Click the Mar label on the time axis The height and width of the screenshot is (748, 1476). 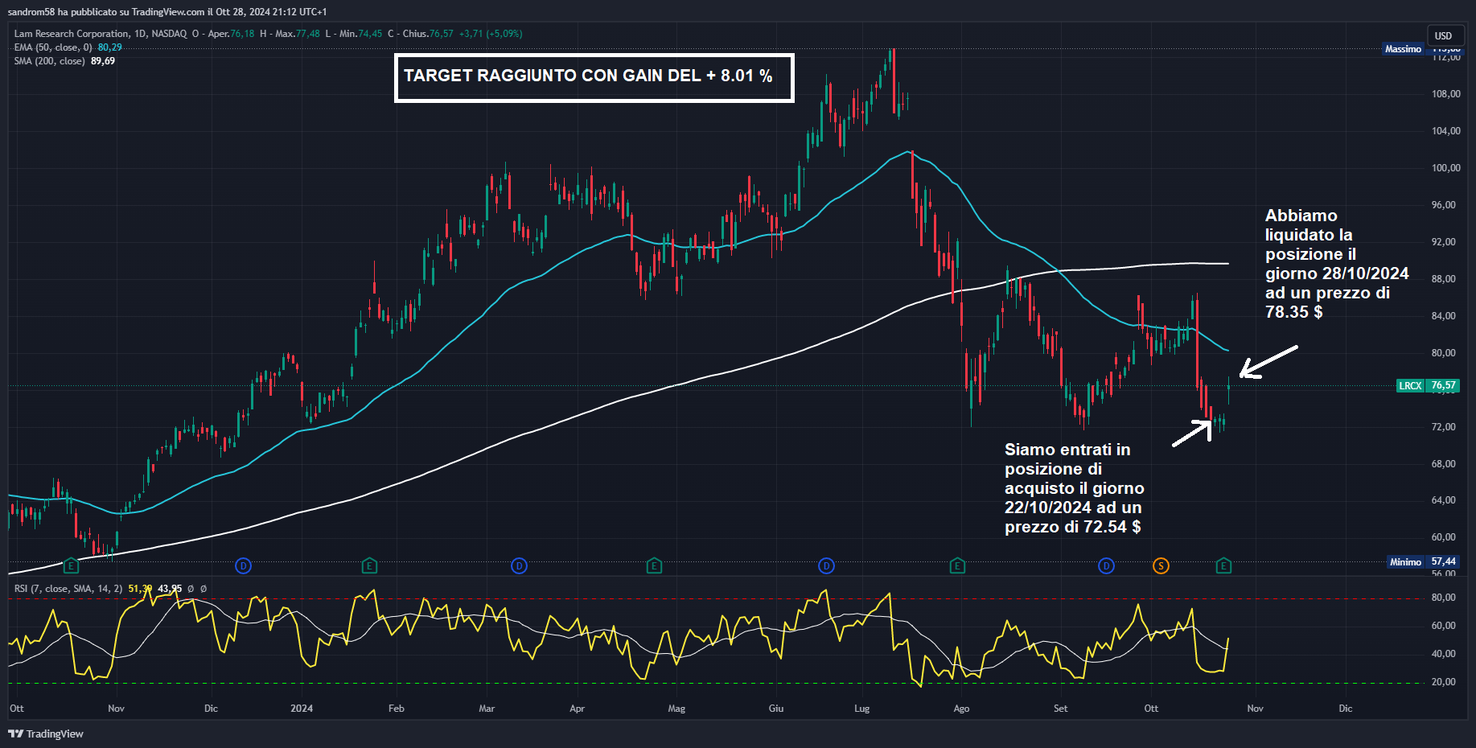487,709
